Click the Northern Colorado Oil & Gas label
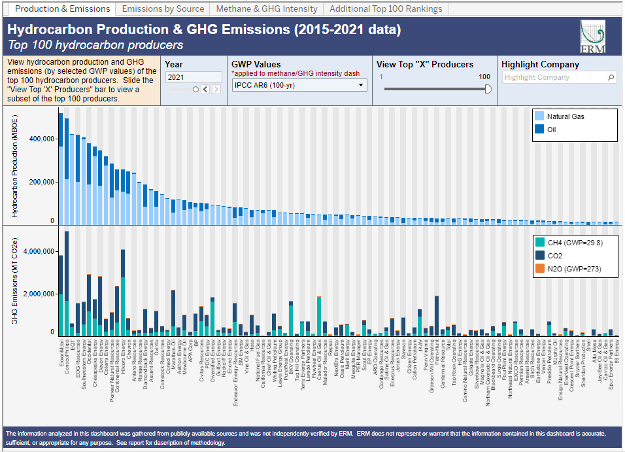625x452 pixels. tap(487, 373)
